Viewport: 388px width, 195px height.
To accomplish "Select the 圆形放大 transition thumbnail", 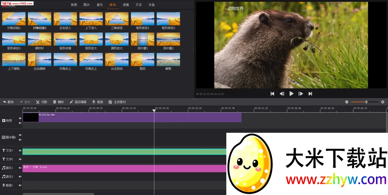I will [x=117, y=39].
